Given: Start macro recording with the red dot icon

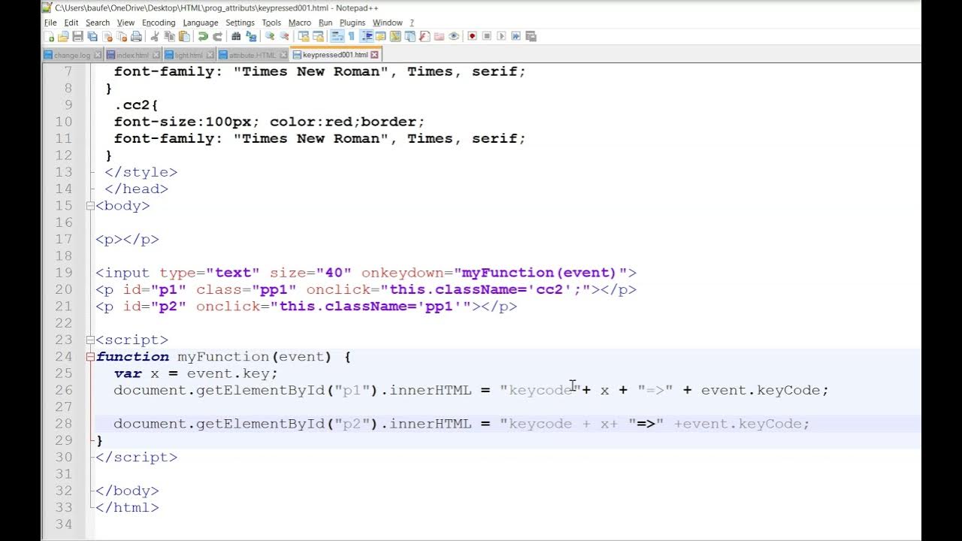Looking at the screenshot, I should (x=472, y=36).
